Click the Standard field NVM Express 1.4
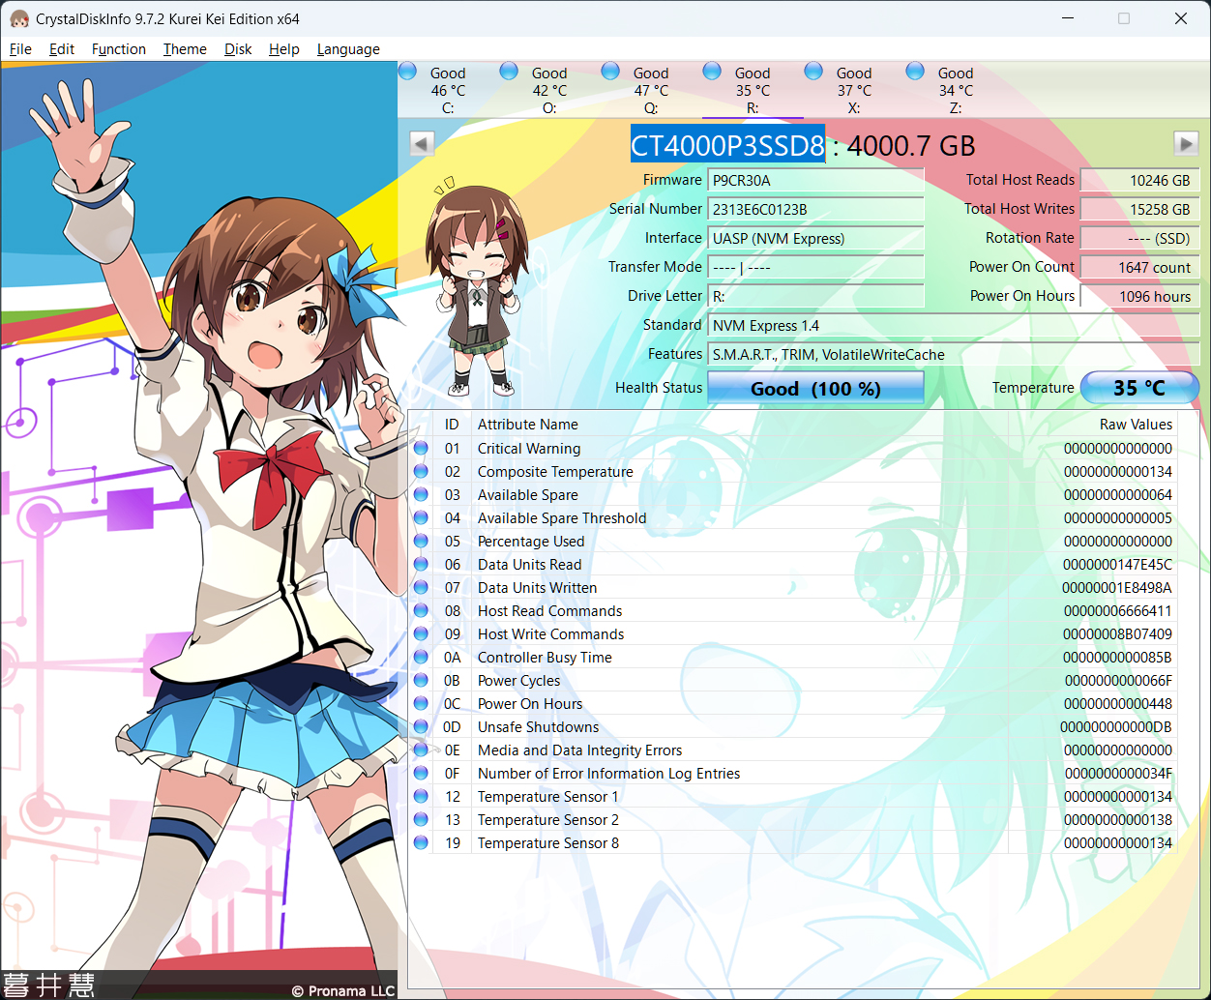Screen dimensions: 1211x1000 point(954,325)
